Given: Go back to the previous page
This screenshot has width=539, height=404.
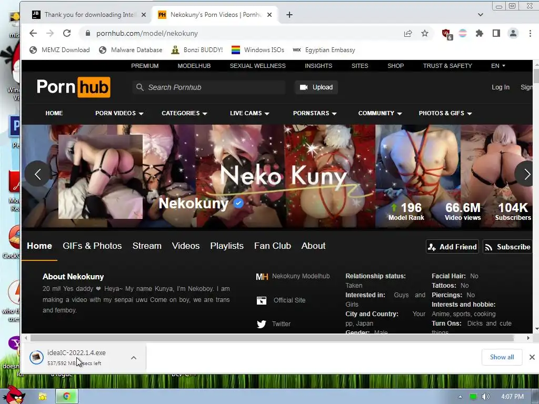Looking at the screenshot, I should click(x=33, y=33).
